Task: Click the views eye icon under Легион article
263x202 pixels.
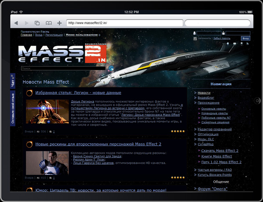Action: point(38,132)
